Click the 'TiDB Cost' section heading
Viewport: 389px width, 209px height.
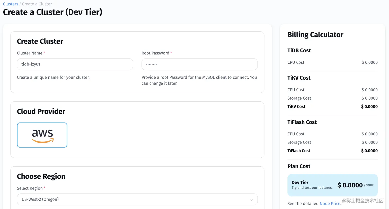(x=299, y=50)
